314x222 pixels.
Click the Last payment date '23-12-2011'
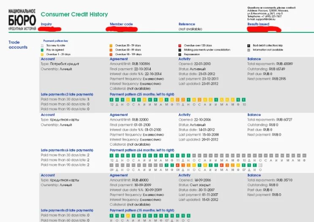tap(210, 79)
